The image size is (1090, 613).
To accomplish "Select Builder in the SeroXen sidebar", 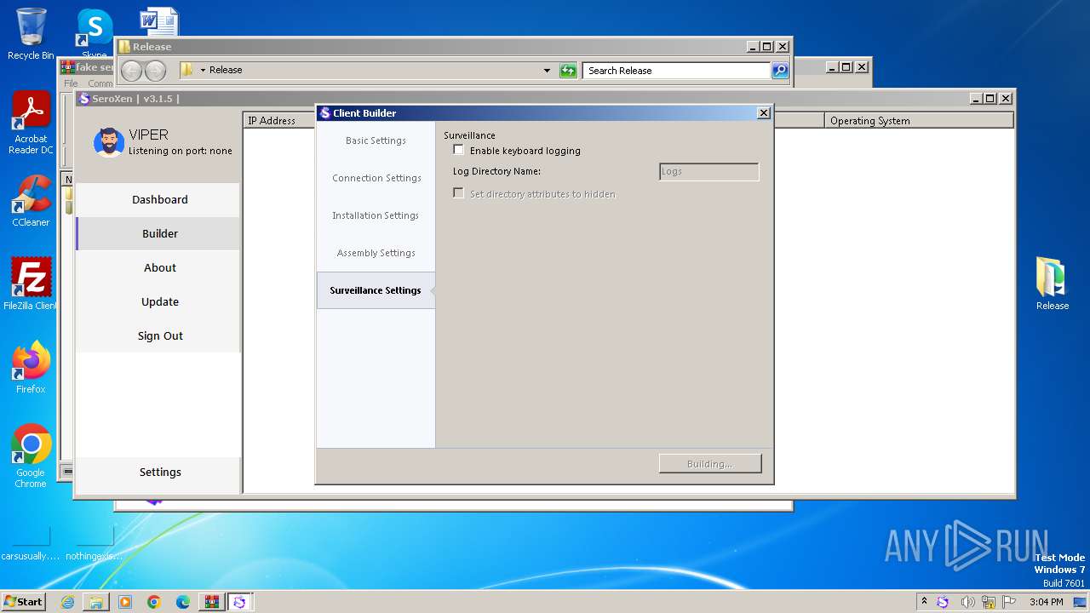I will [159, 233].
